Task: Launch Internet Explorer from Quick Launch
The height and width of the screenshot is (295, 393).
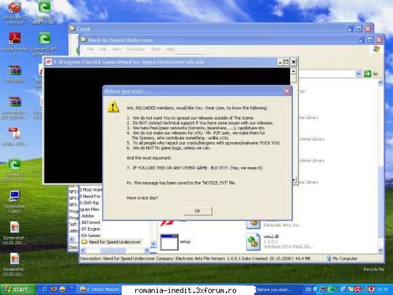Action: pyautogui.click(x=45, y=289)
